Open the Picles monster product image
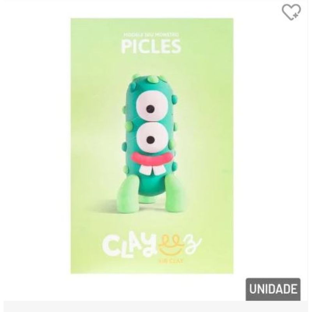 tap(152, 146)
